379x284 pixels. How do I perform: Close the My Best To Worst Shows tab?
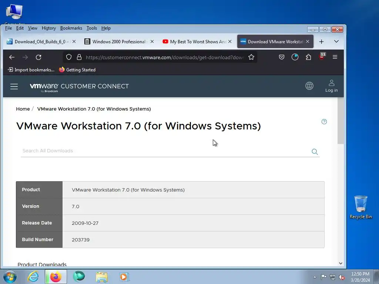pos(230,41)
